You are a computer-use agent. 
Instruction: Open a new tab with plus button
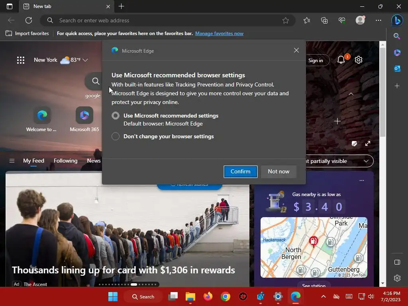121,6
